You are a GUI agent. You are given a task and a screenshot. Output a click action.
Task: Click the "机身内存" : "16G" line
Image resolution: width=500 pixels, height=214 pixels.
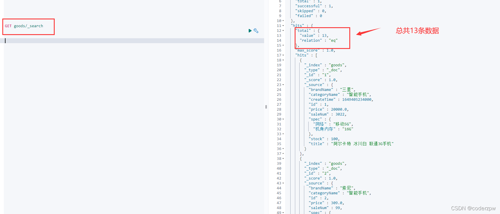tap(333, 129)
